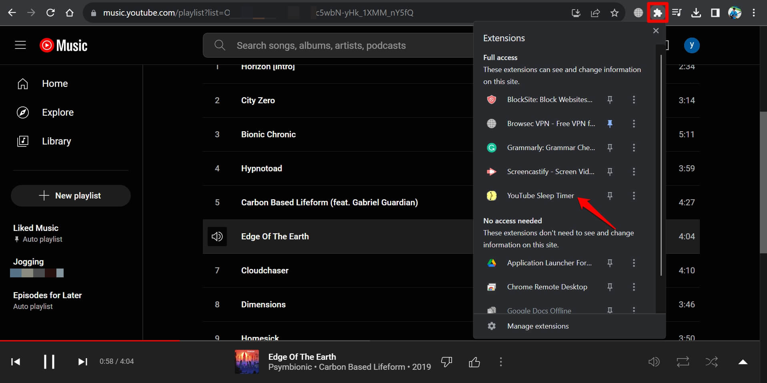Open more options for BlockSite
The height and width of the screenshot is (383, 767).
[634, 100]
